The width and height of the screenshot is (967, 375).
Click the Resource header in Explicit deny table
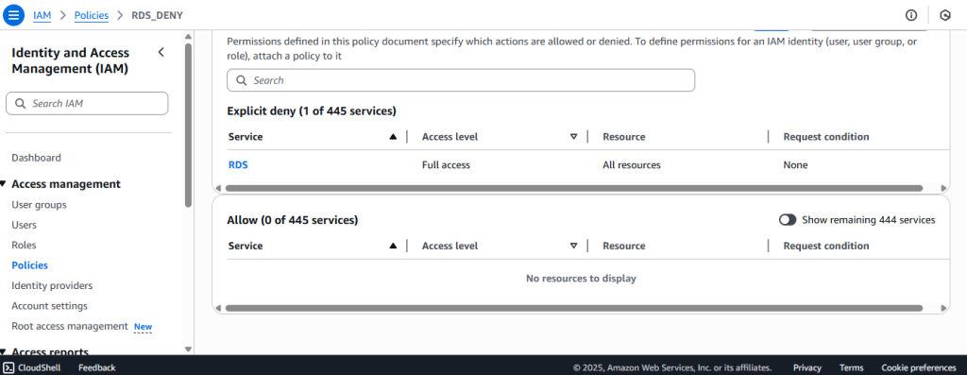[623, 137]
